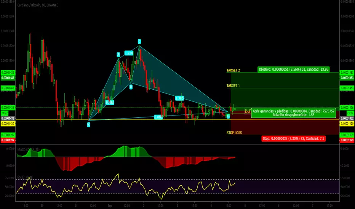Click the orange BUY text label

tap(248, 111)
